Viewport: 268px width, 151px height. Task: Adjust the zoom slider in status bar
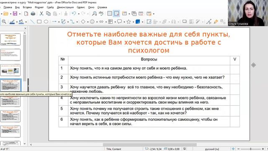[x=250, y=149]
